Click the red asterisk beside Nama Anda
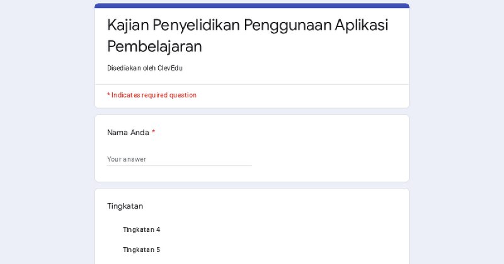 (x=153, y=132)
